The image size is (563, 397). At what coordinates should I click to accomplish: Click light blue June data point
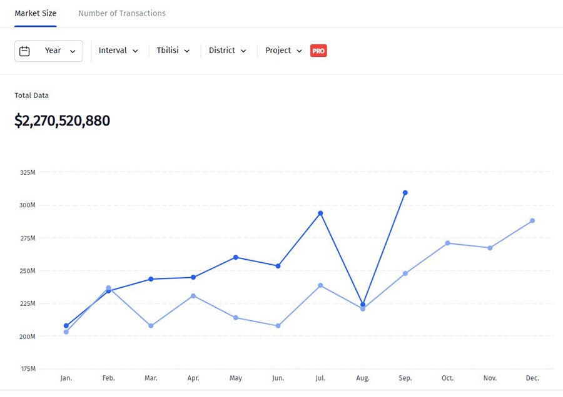[278, 326]
